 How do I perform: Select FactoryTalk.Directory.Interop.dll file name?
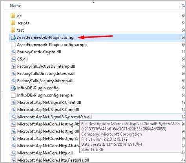click(x=46, y=74)
